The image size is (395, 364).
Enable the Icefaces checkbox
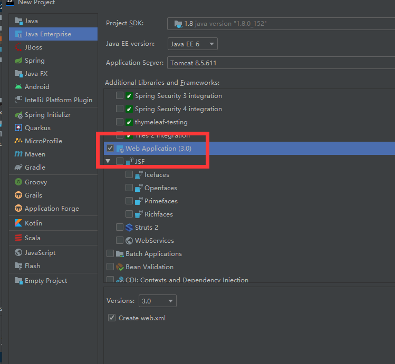pyautogui.click(x=129, y=174)
